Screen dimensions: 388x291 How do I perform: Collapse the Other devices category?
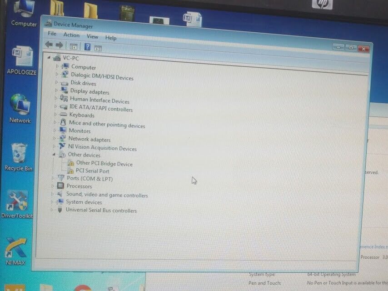(54, 155)
